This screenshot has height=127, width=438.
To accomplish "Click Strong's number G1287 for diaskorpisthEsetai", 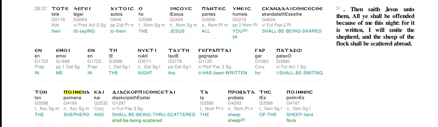I will tap(118, 103).
